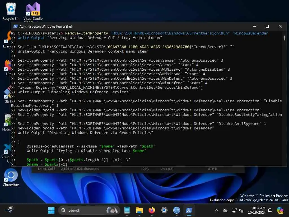Screen dimensions: 289x217
Task: Click the PowerShell icon in window title bar
Action: click(x=16, y=26)
